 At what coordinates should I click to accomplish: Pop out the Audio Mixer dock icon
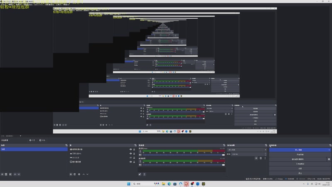224,145
